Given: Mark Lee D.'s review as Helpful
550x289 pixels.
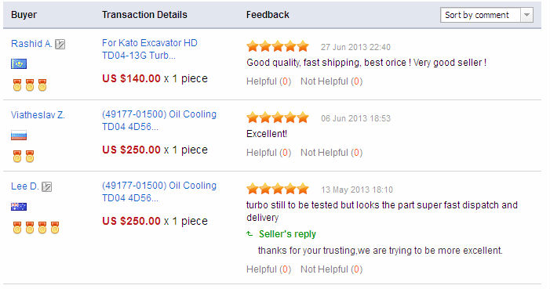Looking at the screenshot, I should tap(268, 269).
